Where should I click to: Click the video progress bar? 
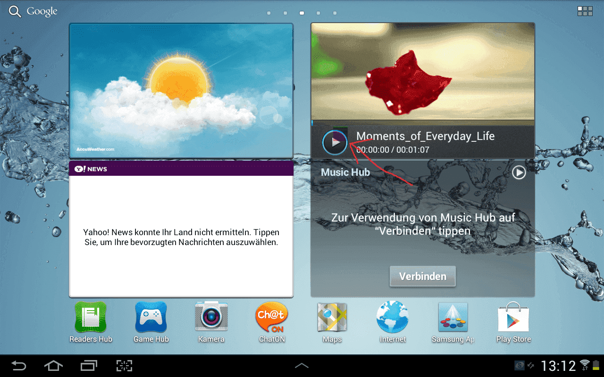pos(423,123)
